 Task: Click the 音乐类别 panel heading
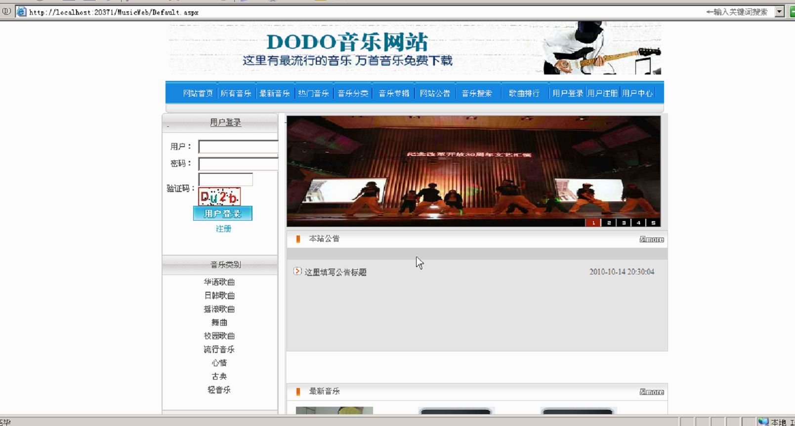(225, 265)
